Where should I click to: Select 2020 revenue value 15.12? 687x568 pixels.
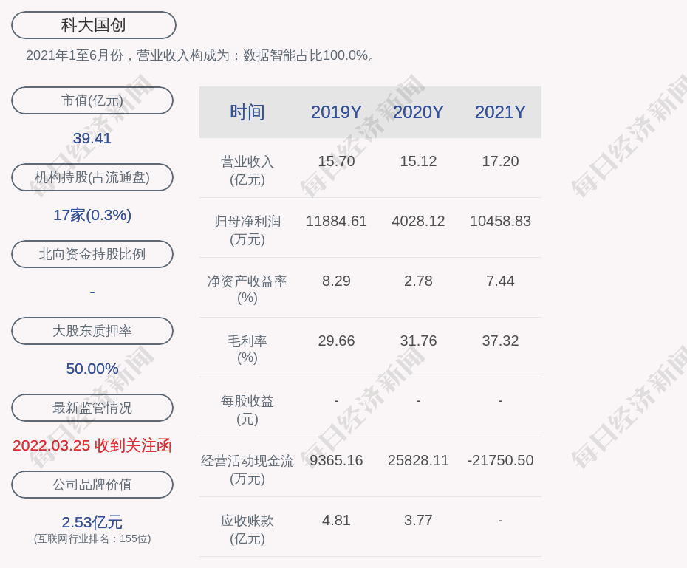[418, 161]
